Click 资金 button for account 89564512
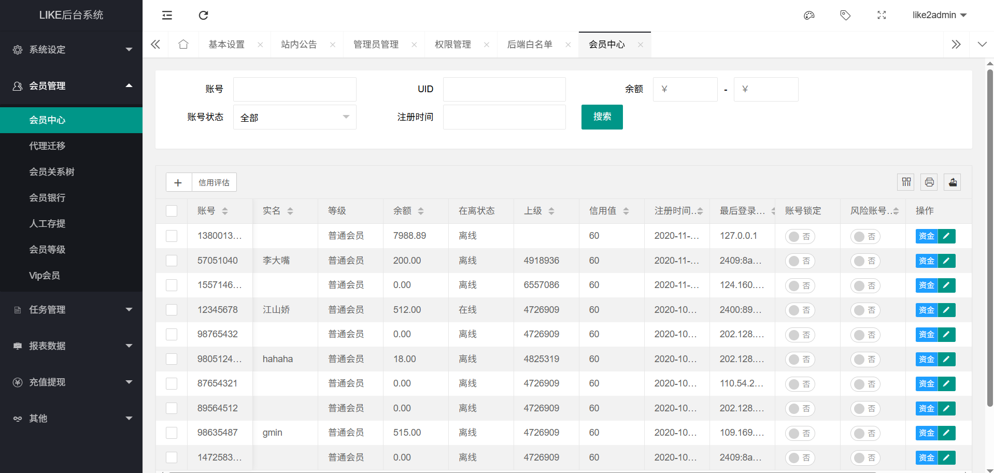The image size is (994, 473). tap(927, 408)
